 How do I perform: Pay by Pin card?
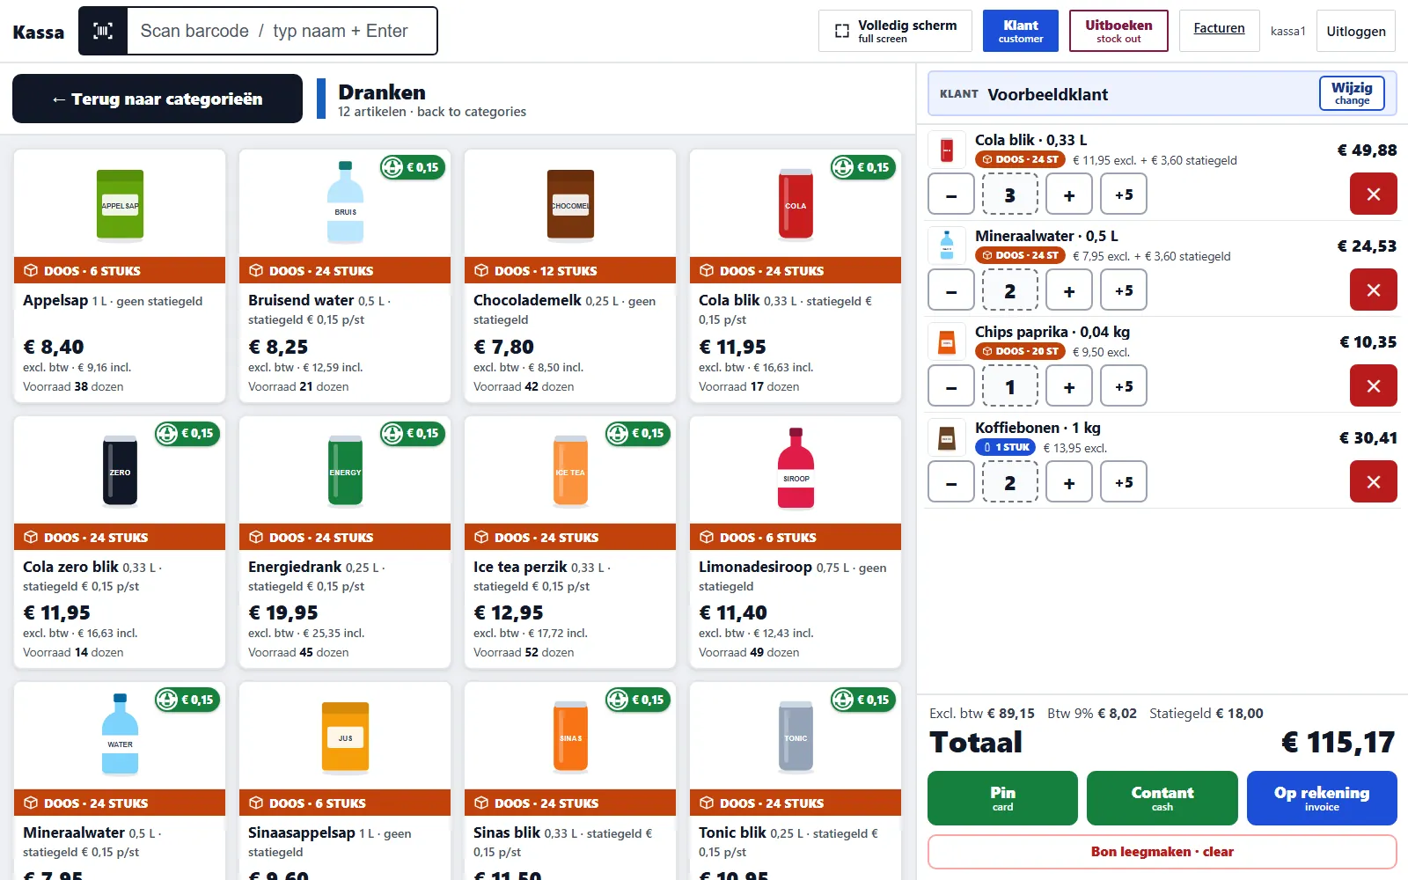click(x=1002, y=798)
